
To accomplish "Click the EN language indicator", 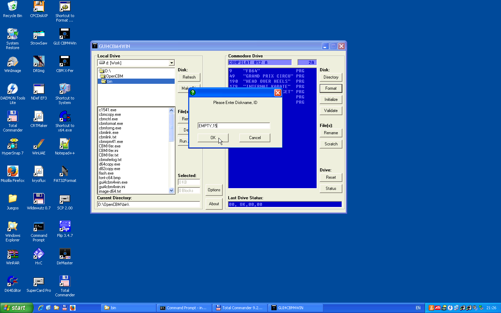I will [418, 308].
